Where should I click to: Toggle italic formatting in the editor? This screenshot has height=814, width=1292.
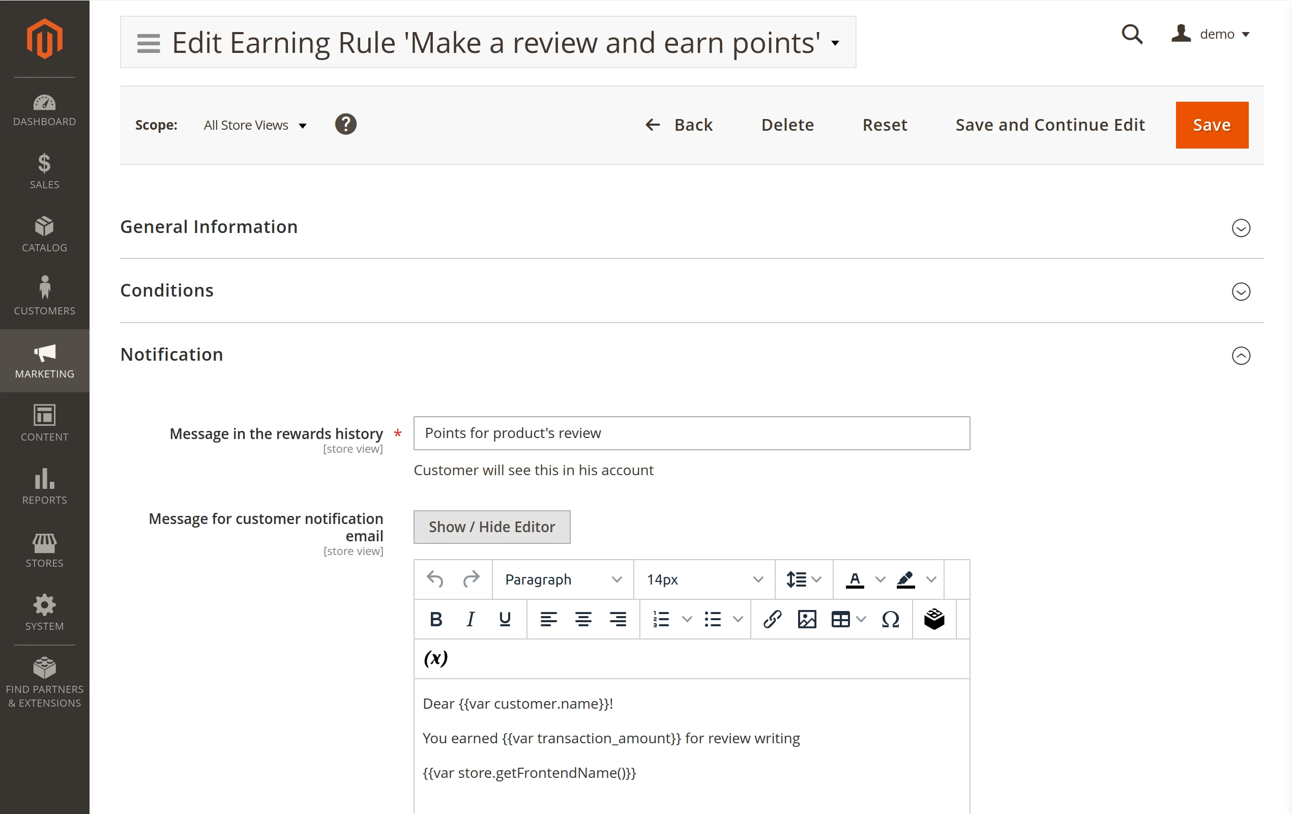coord(470,619)
